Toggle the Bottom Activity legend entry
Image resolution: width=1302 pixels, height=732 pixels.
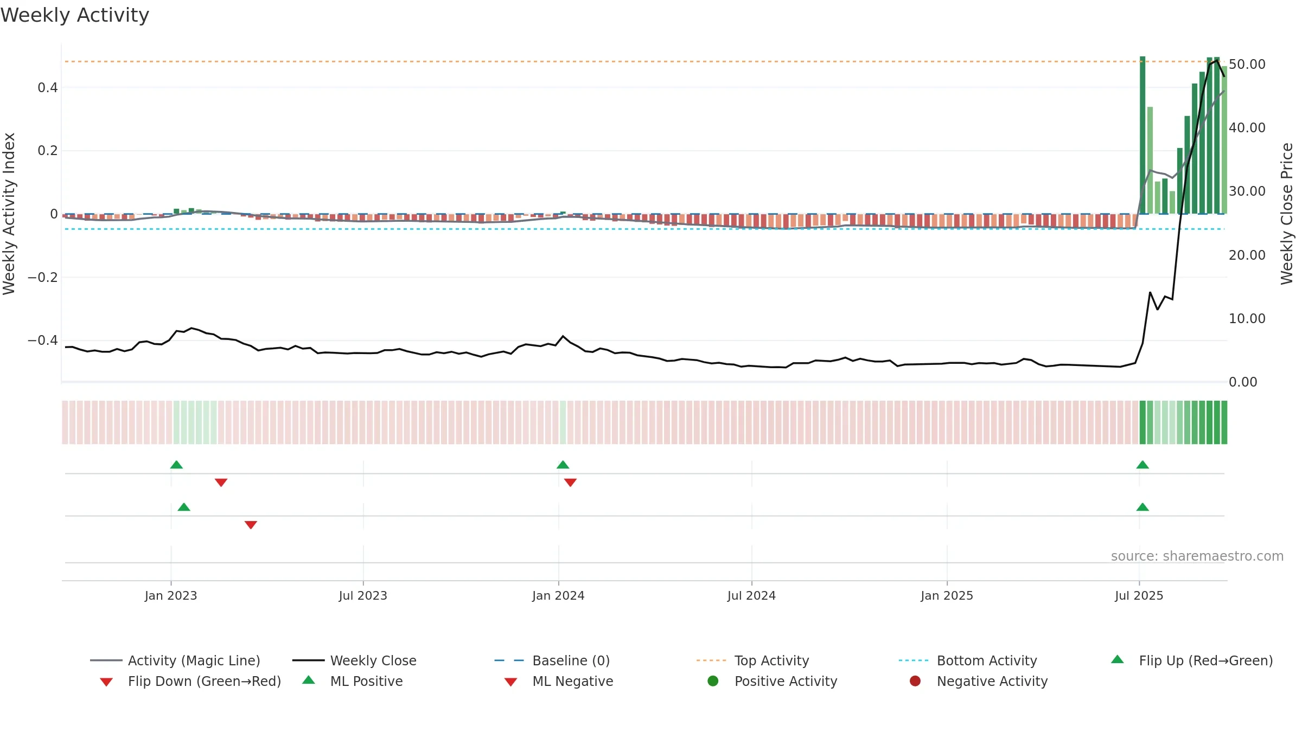point(968,660)
